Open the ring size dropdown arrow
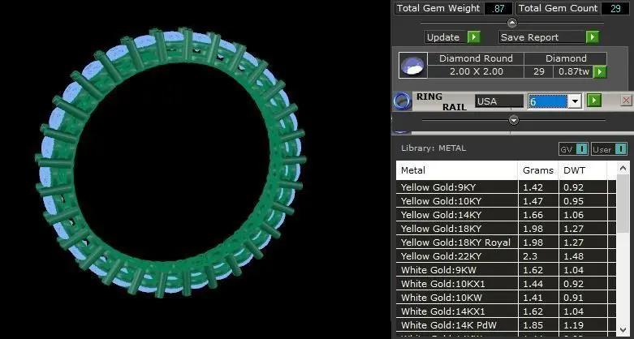 coord(575,101)
